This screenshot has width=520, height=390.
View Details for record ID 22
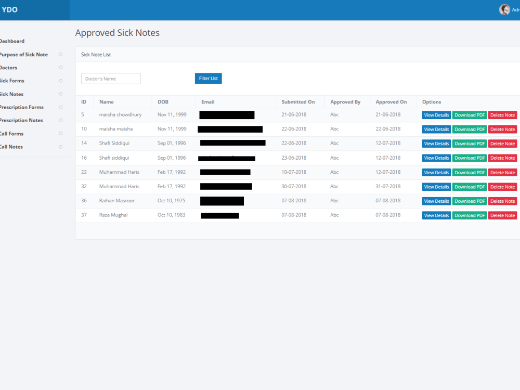coord(436,172)
